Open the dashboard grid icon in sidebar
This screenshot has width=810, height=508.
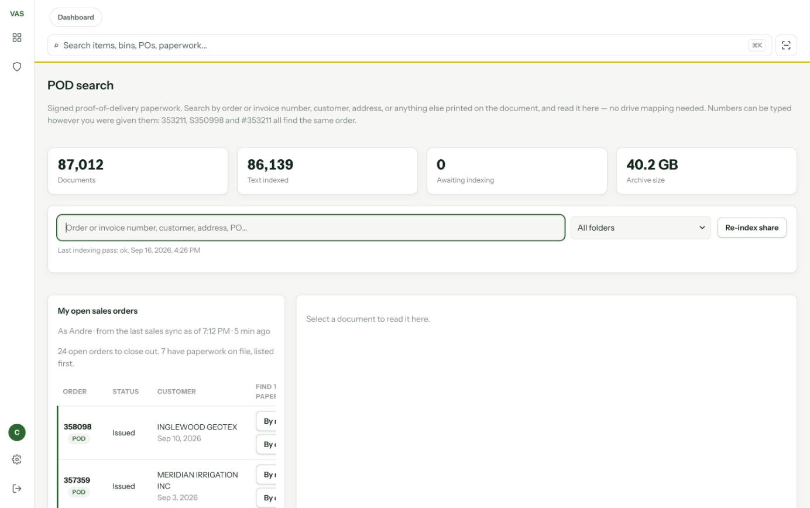pyautogui.click(x=17, y=37)
